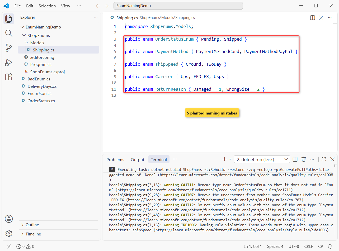Split the terminal panel
The image size is (339, 251).
295,159
